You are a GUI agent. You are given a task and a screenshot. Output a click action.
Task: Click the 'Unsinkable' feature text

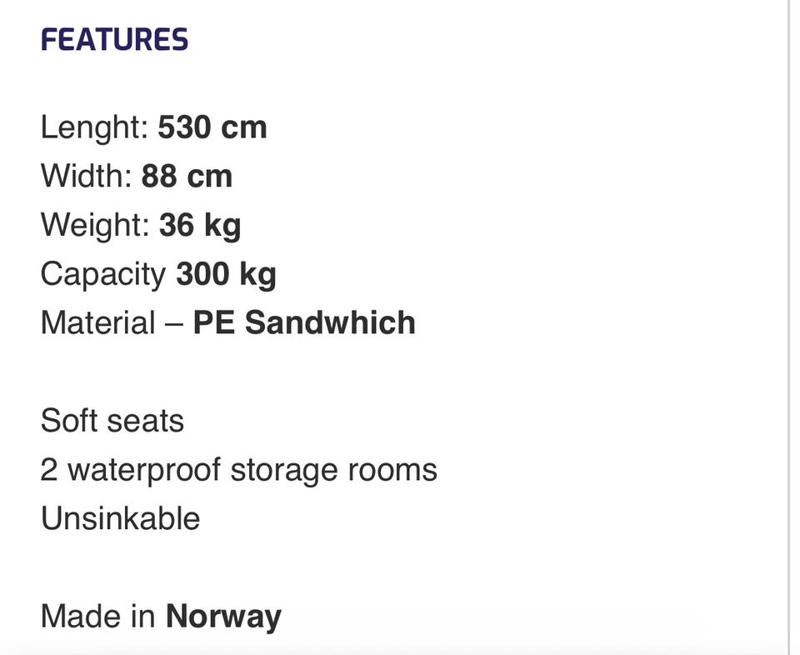coord(120,518)
